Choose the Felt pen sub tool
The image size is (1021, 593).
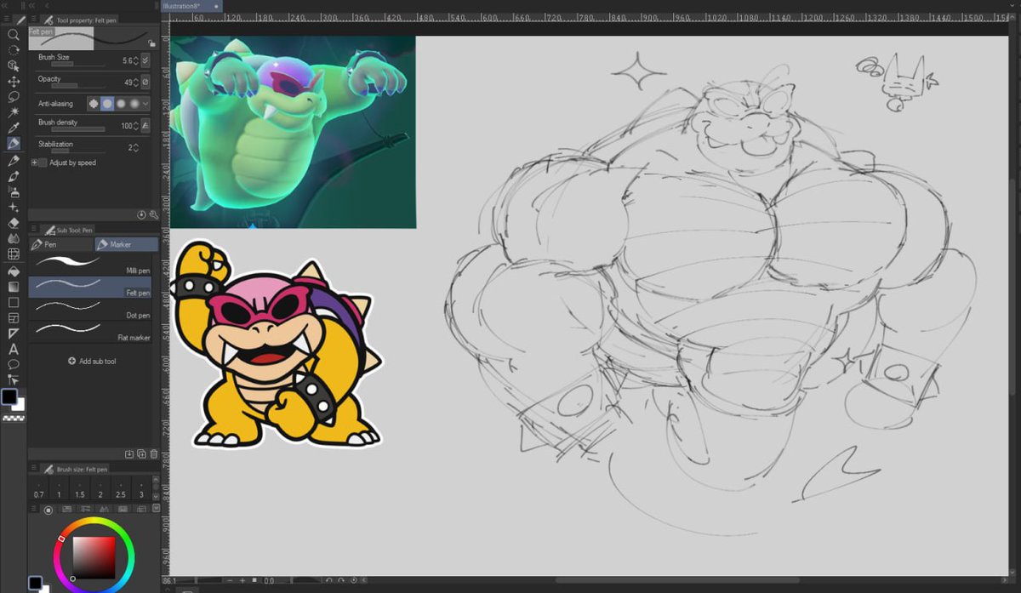pyautogui.click(x=90, y=287)
